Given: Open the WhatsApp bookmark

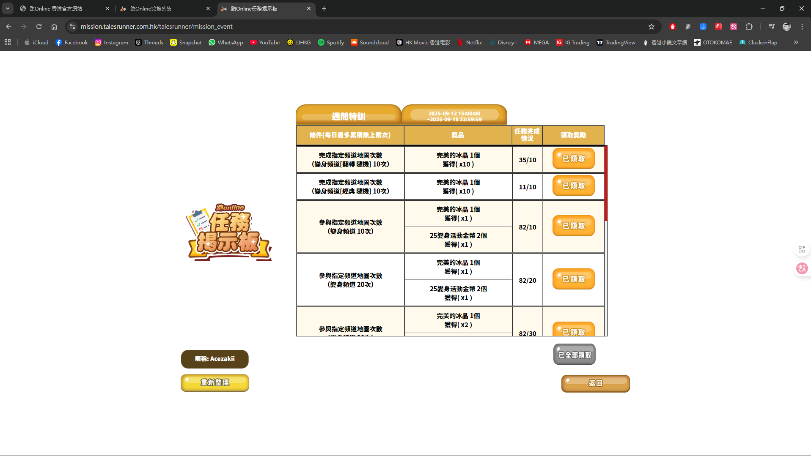Looking at the screenshot, I should [226, 42].
